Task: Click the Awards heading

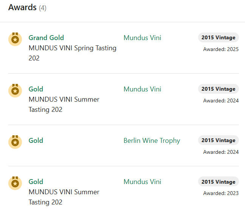Action: pyautogui.click(x=22, y=8)
